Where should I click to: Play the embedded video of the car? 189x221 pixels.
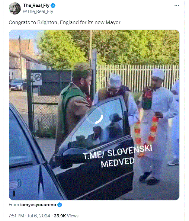[x=94, y=115]
